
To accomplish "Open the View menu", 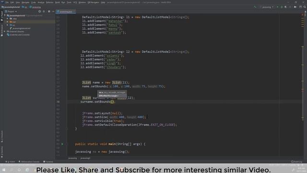I will pyautogui.click(x=18, y=2).
